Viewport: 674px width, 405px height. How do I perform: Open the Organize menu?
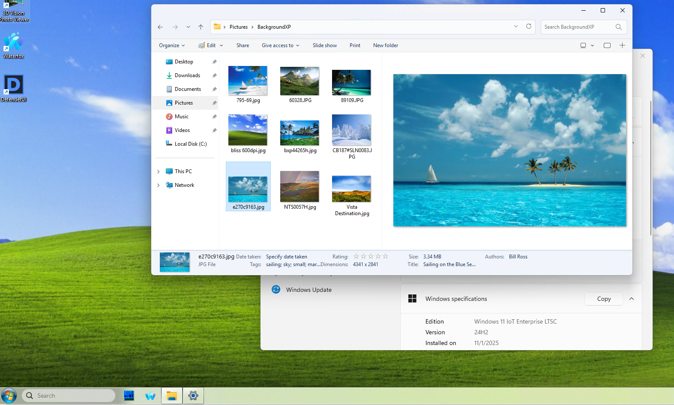point(172,45)
